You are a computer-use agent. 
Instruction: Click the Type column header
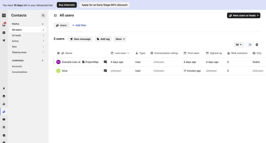(140, 53)
